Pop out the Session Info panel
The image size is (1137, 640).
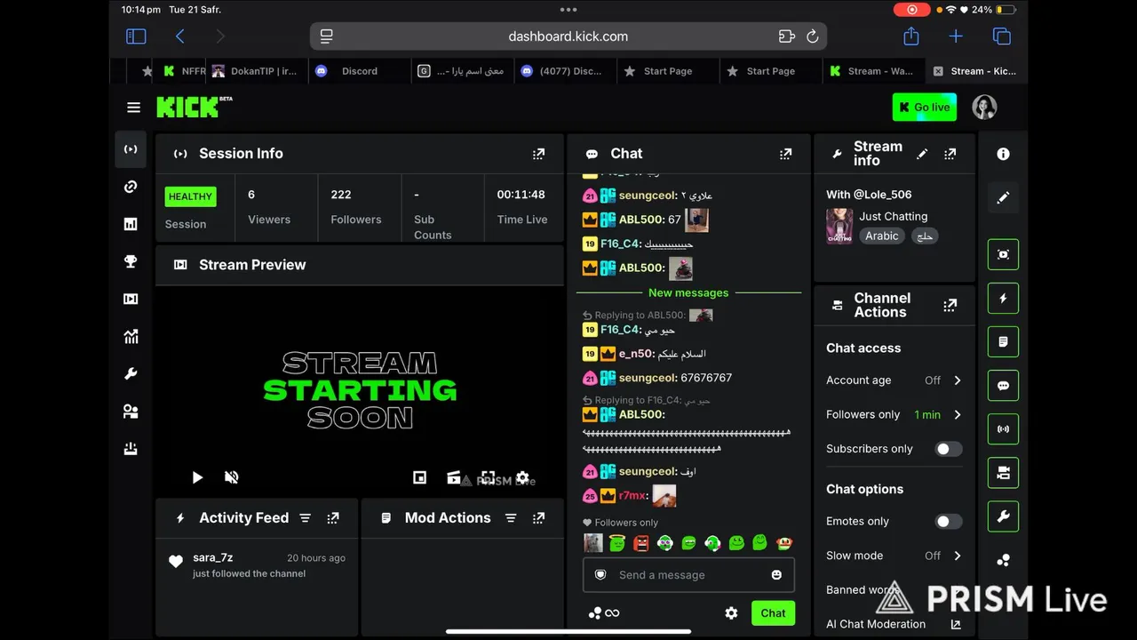coord(538,154)
